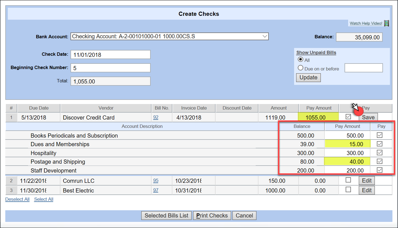Toggle Pay checkbox for Postage and Shipping
398x228 pixels.
click(x=379, y=161)
